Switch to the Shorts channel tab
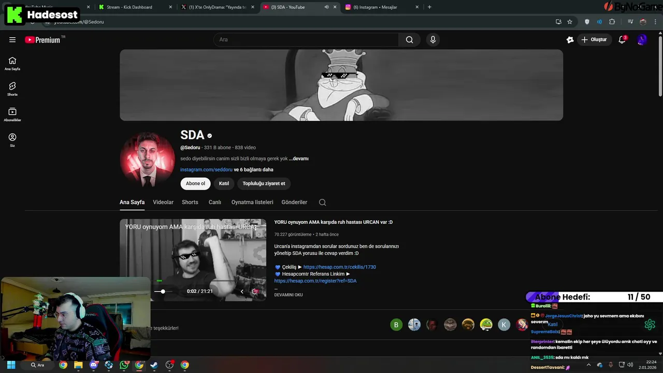Viewport: 663px width, 373px height. click(190, 203)
